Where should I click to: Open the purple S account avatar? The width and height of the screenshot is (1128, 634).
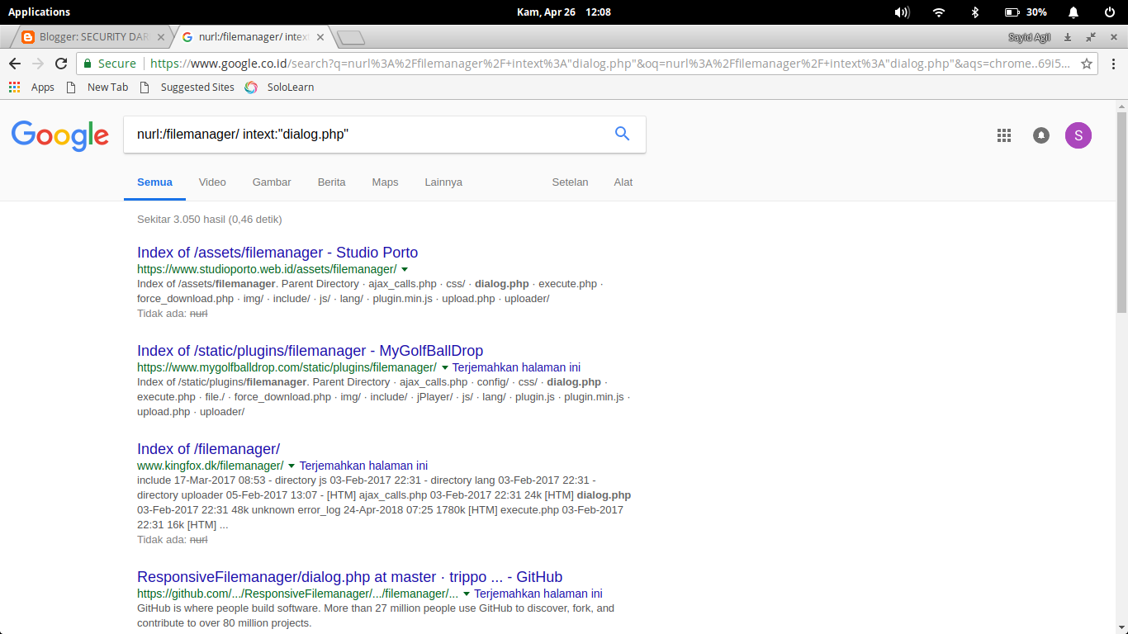pyautogui.click(x=1078, y=135)
